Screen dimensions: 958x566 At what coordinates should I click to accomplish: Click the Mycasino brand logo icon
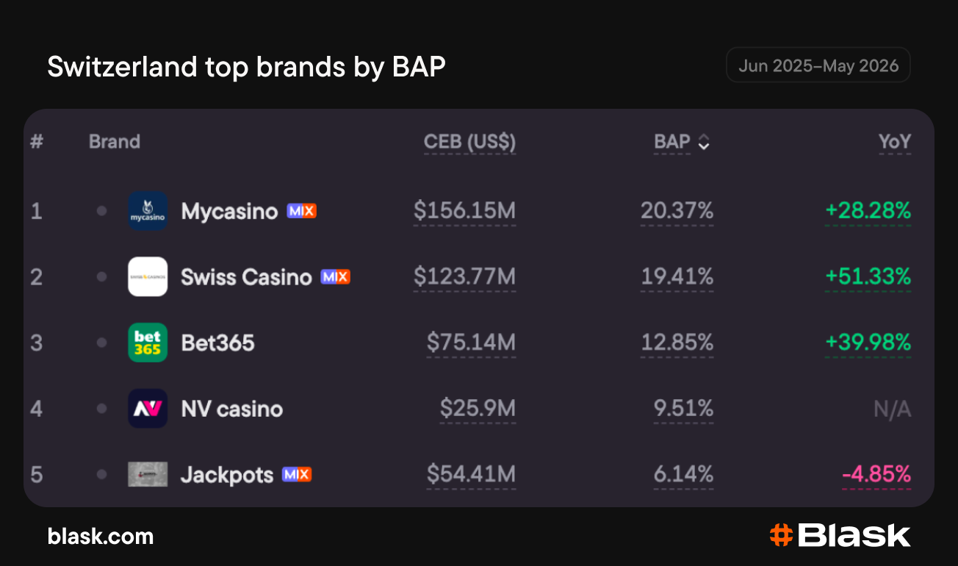pyautogui.click(x=148, y=211)
